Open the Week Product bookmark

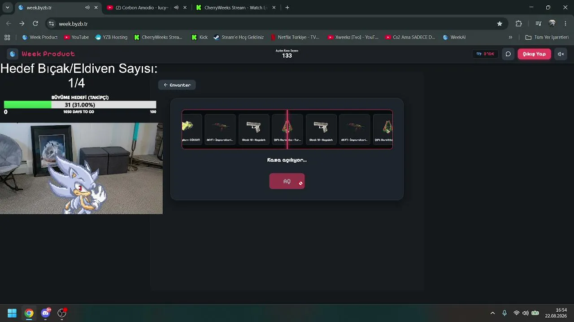pos(40,37)
